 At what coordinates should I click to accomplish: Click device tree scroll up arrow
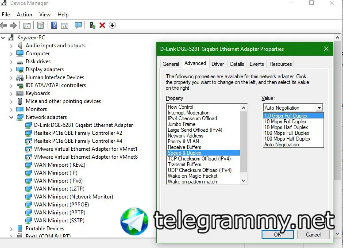coord(337,38)
